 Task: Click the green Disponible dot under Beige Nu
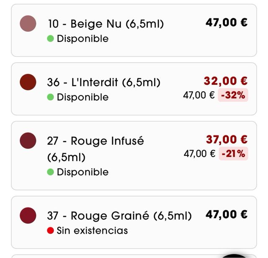pyautogui.click(x=51, y=39)
